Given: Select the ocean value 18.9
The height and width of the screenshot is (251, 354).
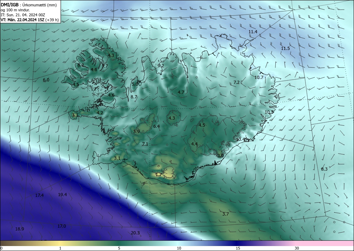Looking at the screenshot, I should 19,229.
